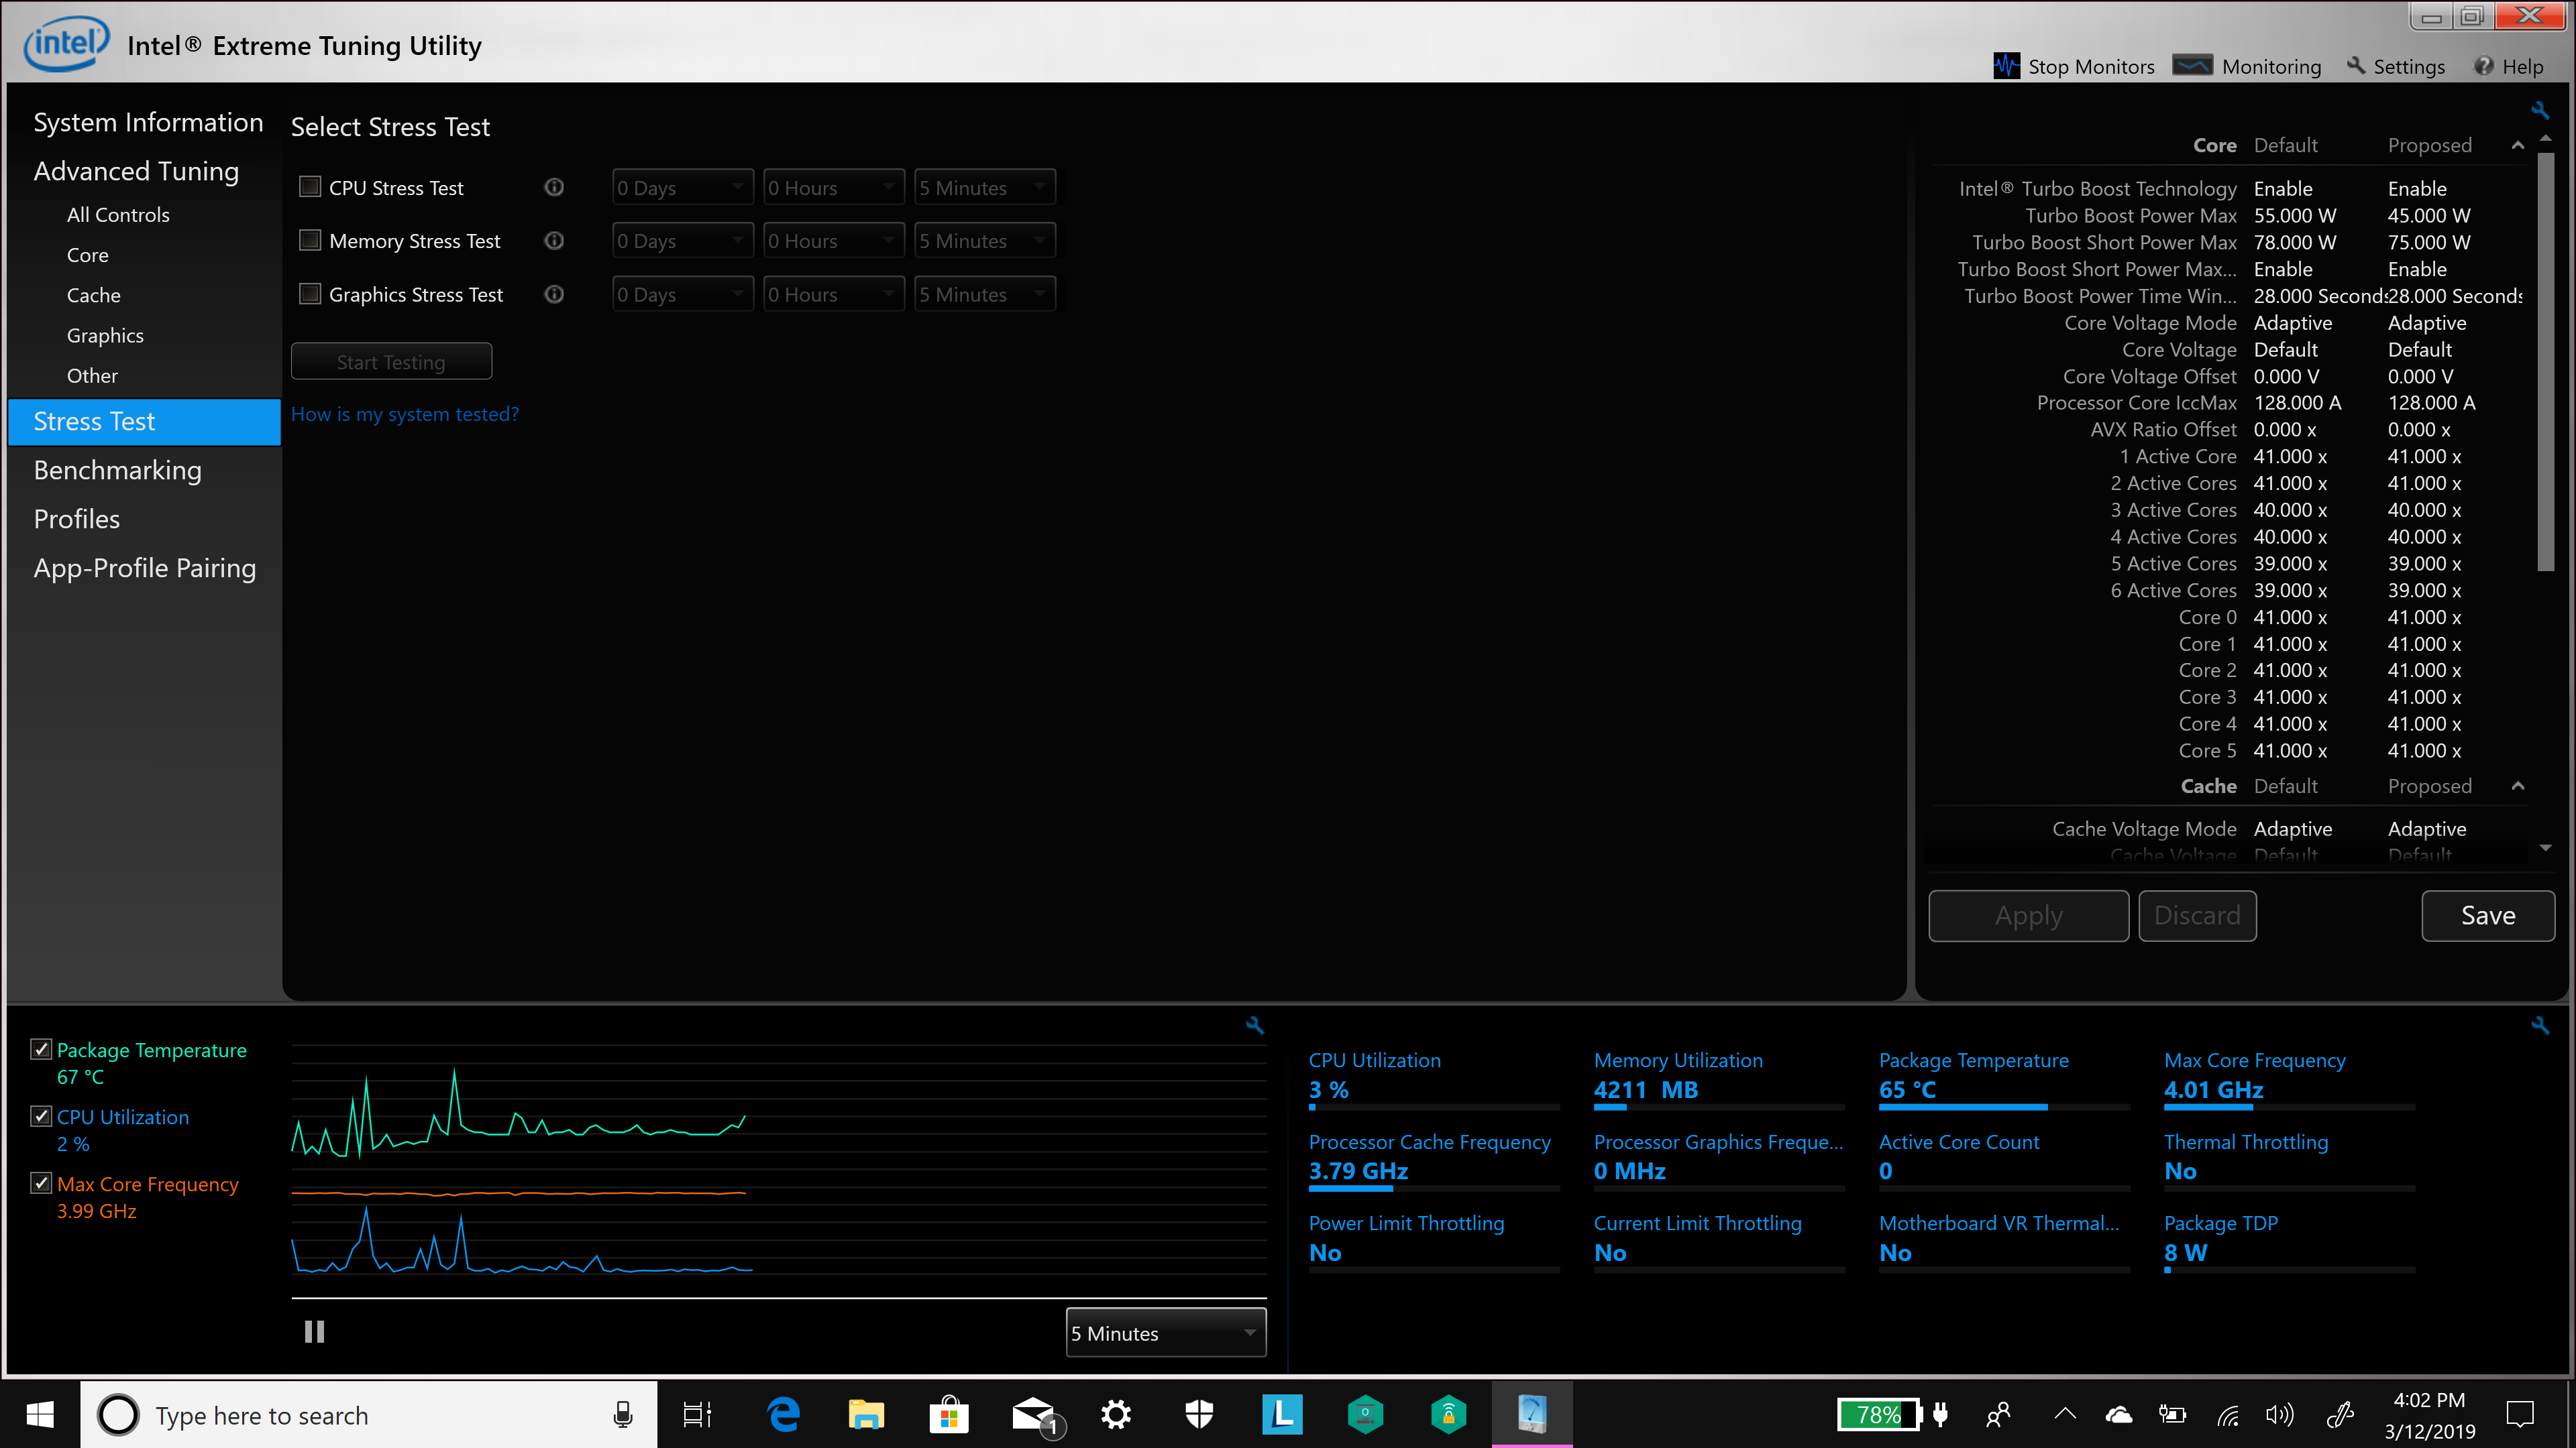Click the 'How is my system tested?' link
This screenshot has width=2576, height=1448.
[x=404, y=414]
